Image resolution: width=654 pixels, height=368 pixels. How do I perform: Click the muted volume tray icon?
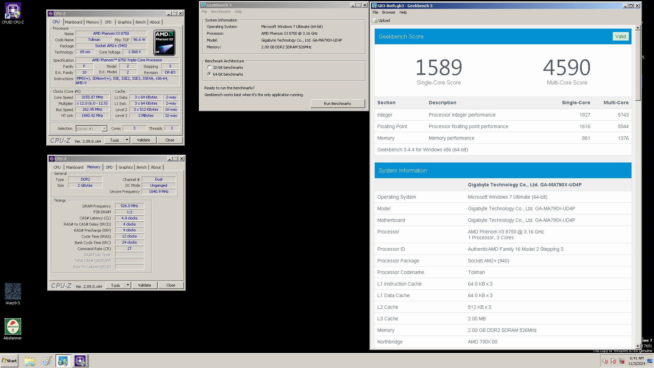pos(605,361)
